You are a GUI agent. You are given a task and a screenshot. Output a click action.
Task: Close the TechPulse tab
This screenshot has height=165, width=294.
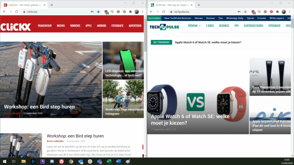[x=192, y=5]
